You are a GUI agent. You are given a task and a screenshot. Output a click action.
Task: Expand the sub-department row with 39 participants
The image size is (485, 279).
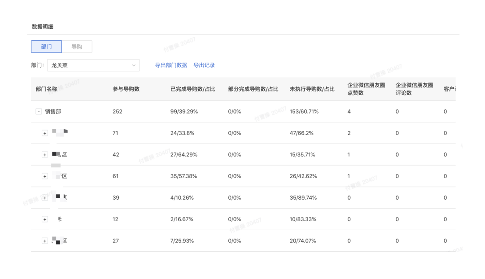[x=44, y=197]
